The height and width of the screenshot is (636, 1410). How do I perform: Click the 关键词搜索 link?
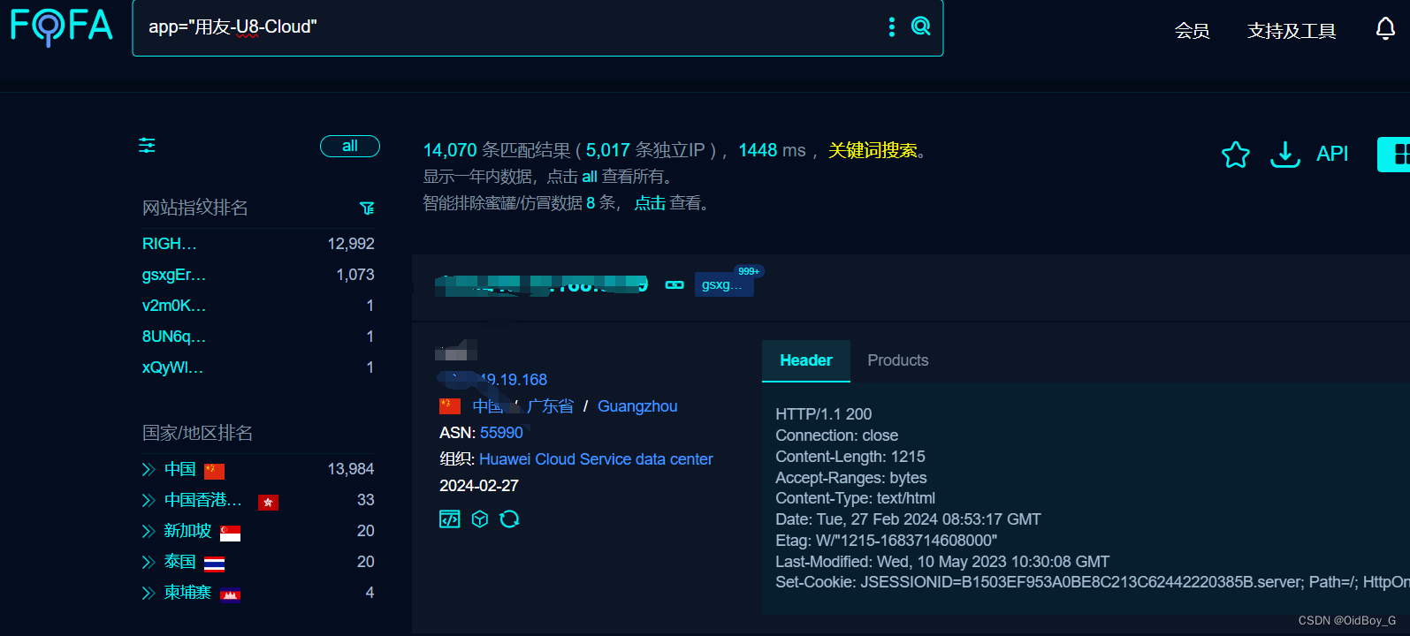[873, 150]
